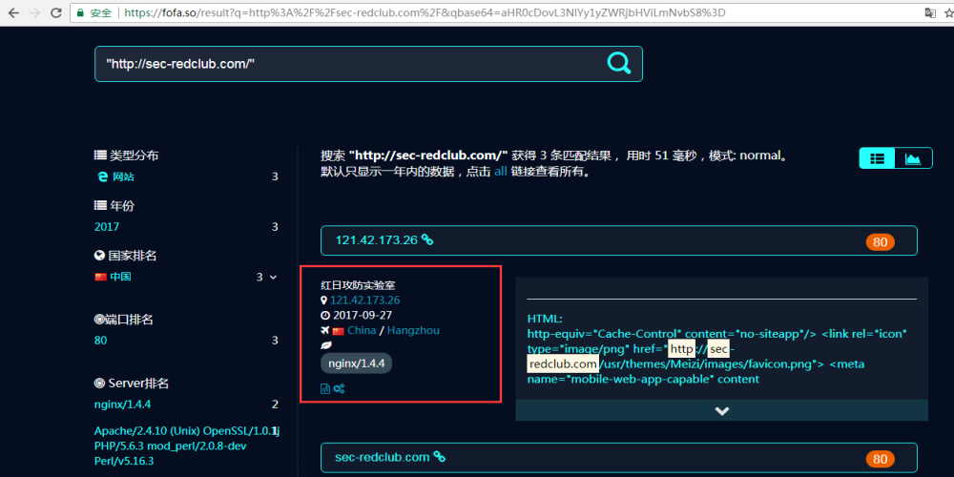Click the magnifier search icon

pos(619,63)
